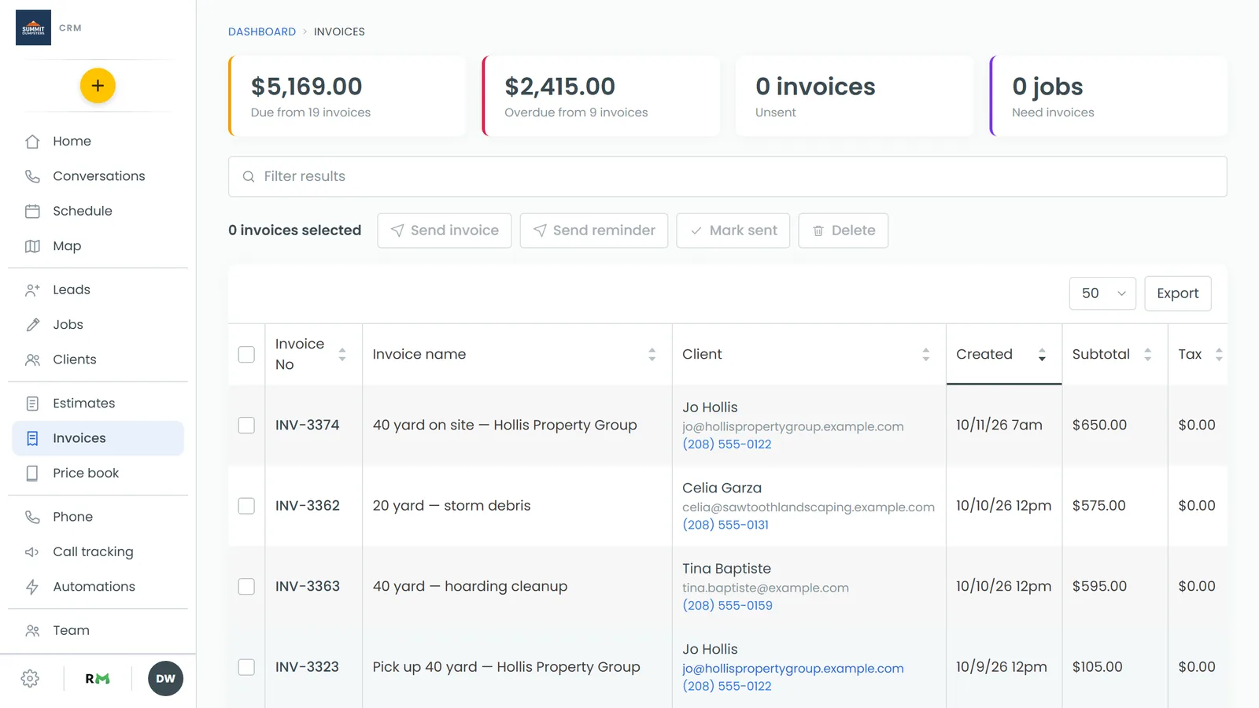Image resolution: width=1259 pixels, height=708 pixels.
Task: Check the INV-3363 row checkbox
Action: coord(246,587)
